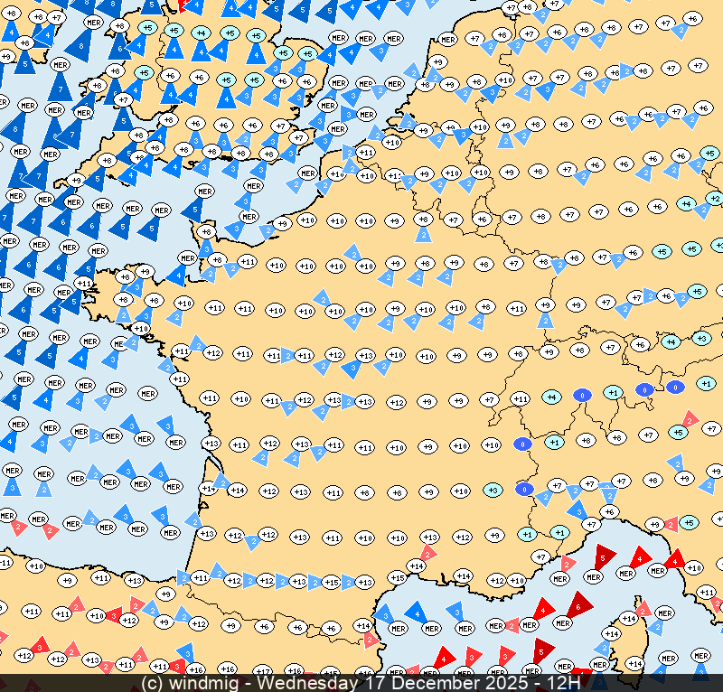Select the +3 oval beside a blue 0 marker
This screenshot has width=723, height=692.
pyautogui.click(x=492, y=490)
